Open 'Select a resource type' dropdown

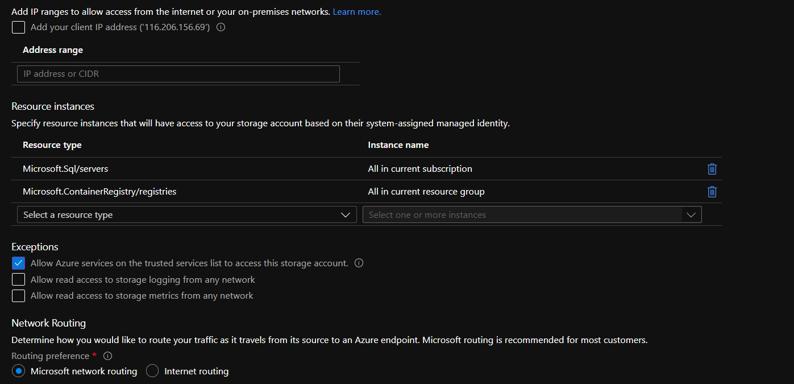(186, 214)
